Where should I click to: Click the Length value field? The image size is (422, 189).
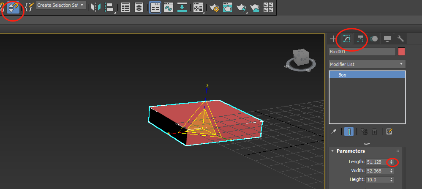point(377,162)
